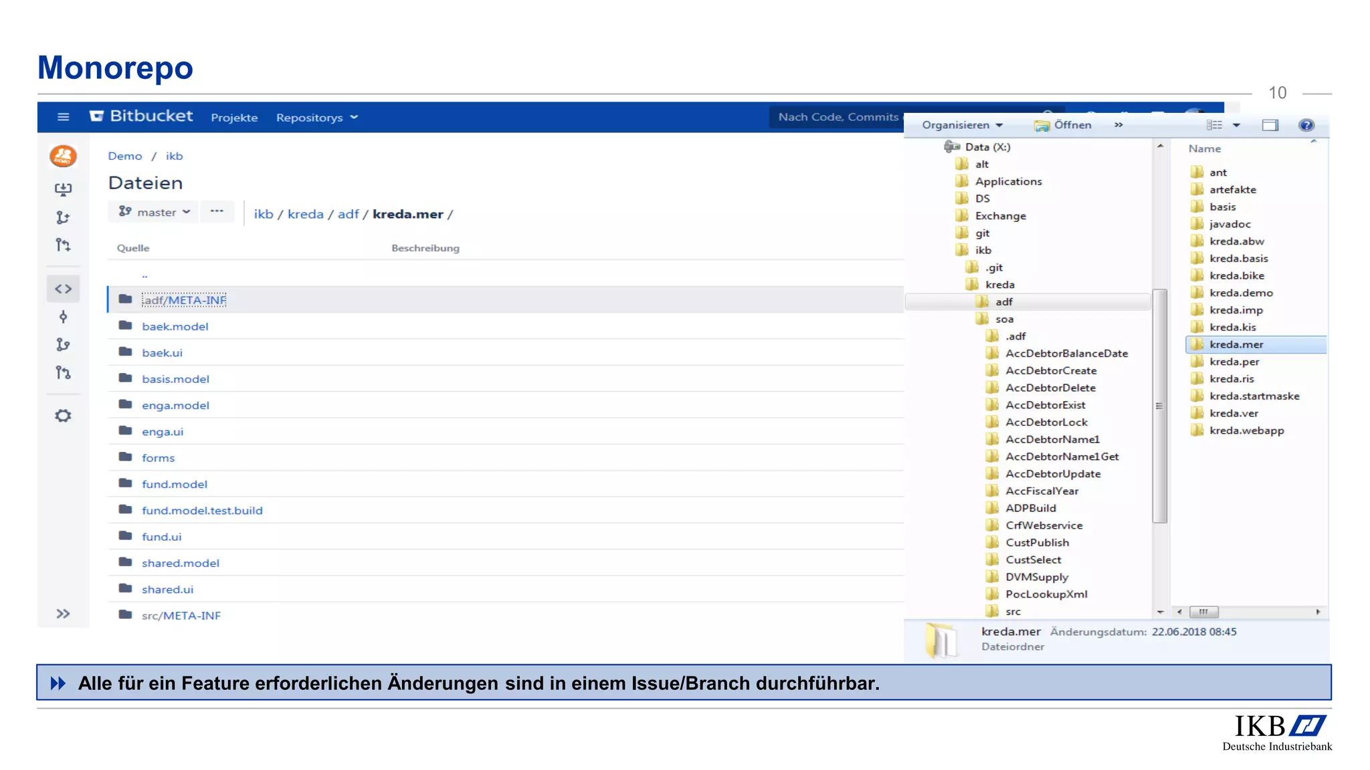Image resolution: width=1370 pixels, height=770 pixels.
Task: Click the folder icon beside src/META-INF
Action: (125, 614)
